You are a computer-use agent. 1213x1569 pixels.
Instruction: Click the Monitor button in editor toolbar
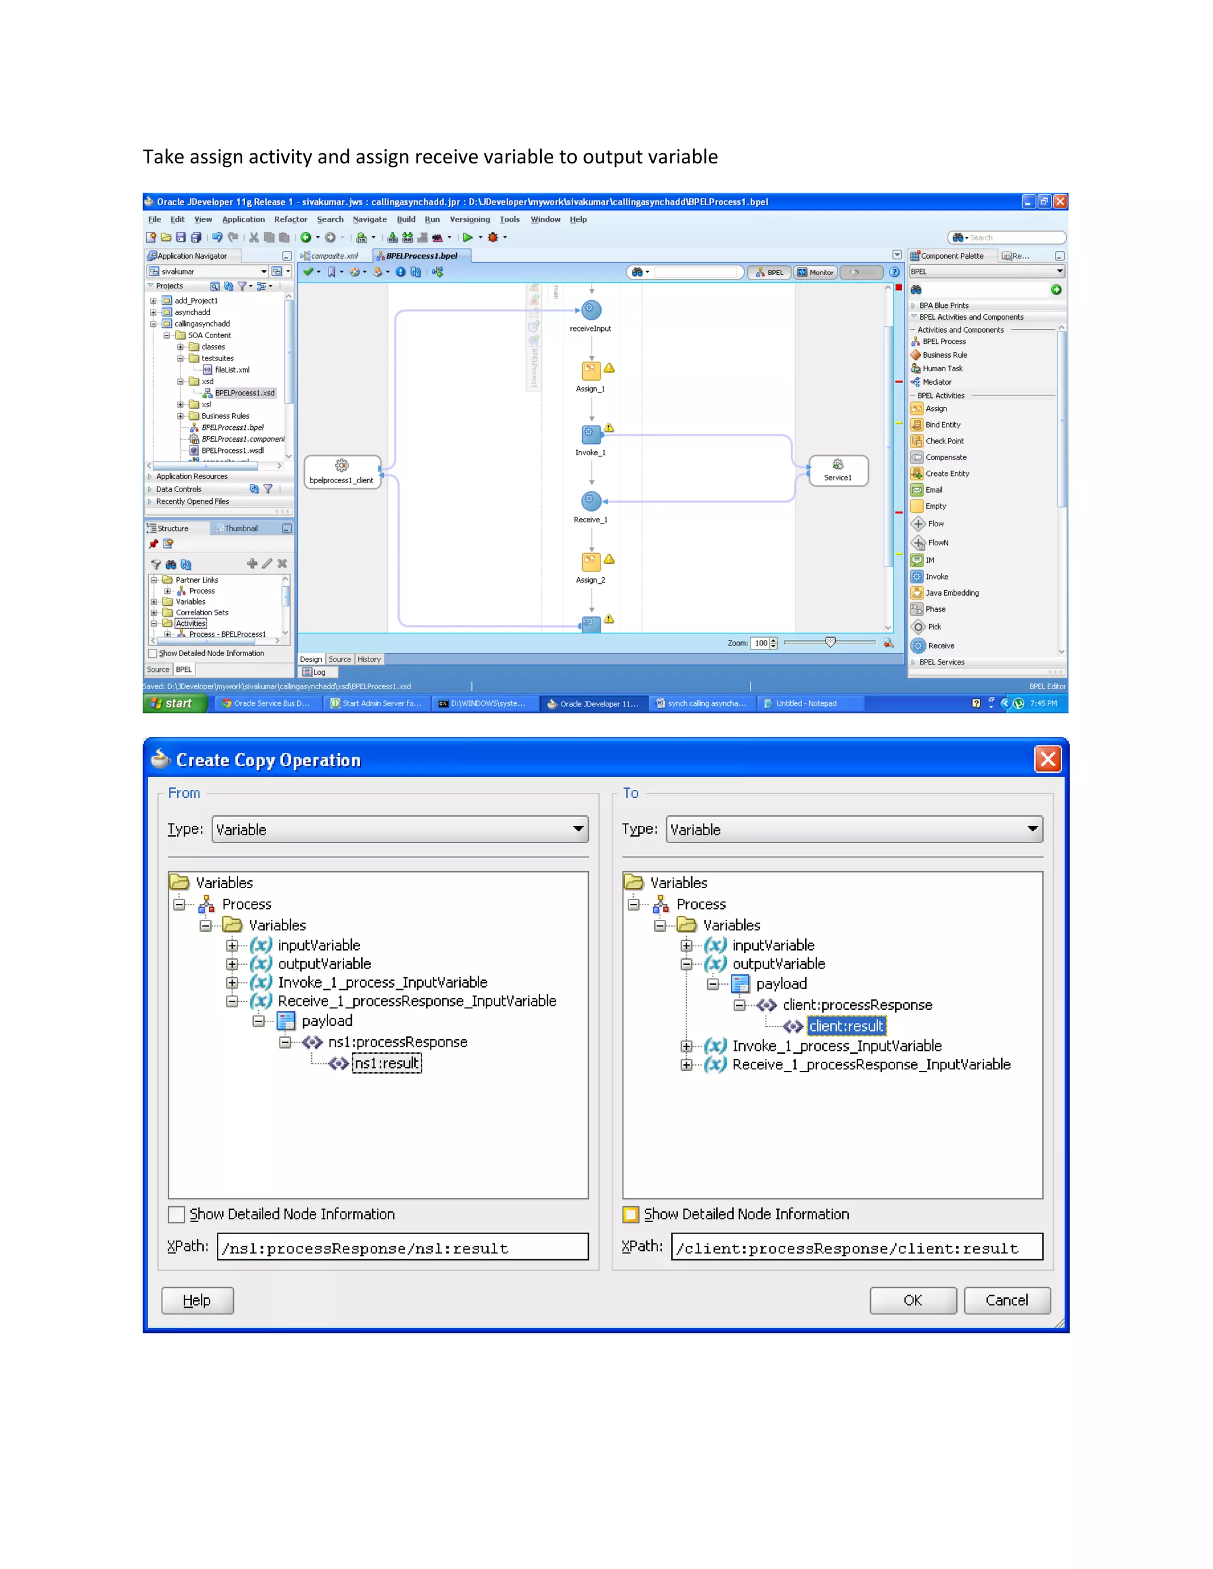point(816,272)
